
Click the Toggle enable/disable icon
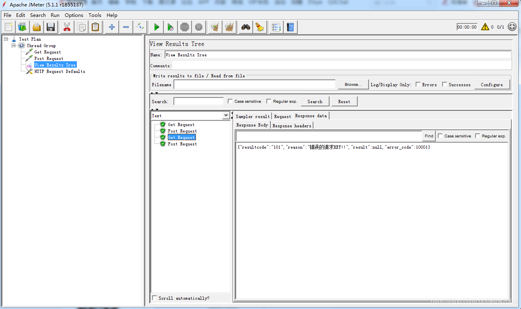point(140,27)
